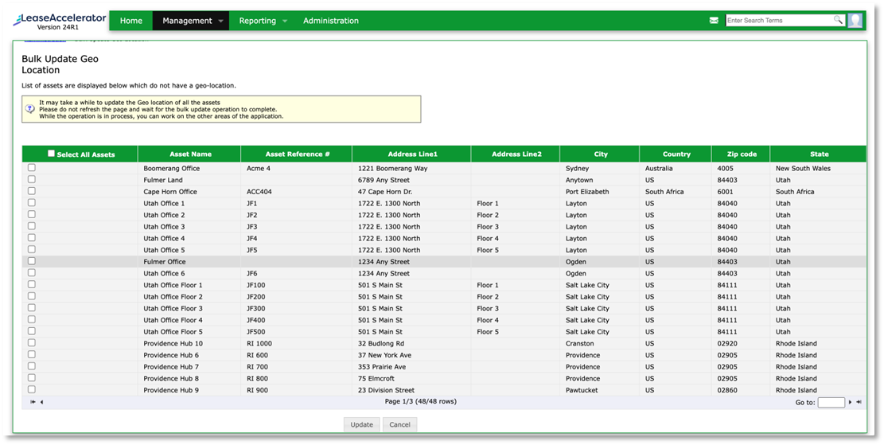Click the Go to page input
884x445 pixels.
tap(831, 402)
